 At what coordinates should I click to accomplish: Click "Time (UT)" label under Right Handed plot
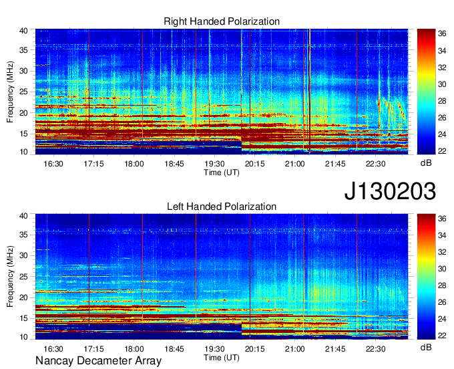pyautogui.click(x=222, y=172)
